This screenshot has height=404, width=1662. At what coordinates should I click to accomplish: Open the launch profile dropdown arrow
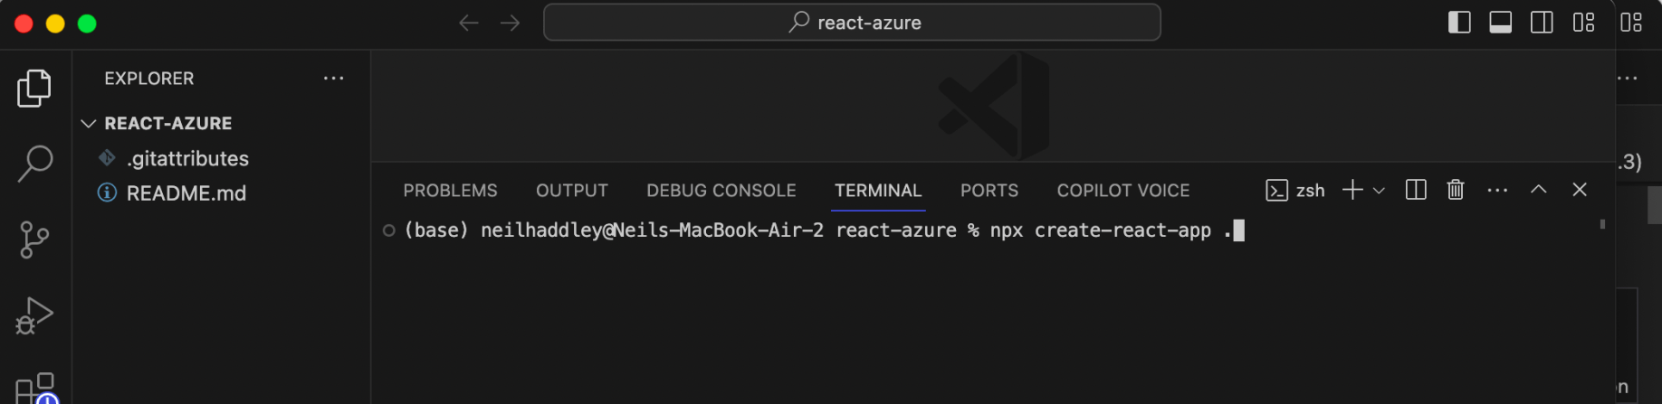1379,191
